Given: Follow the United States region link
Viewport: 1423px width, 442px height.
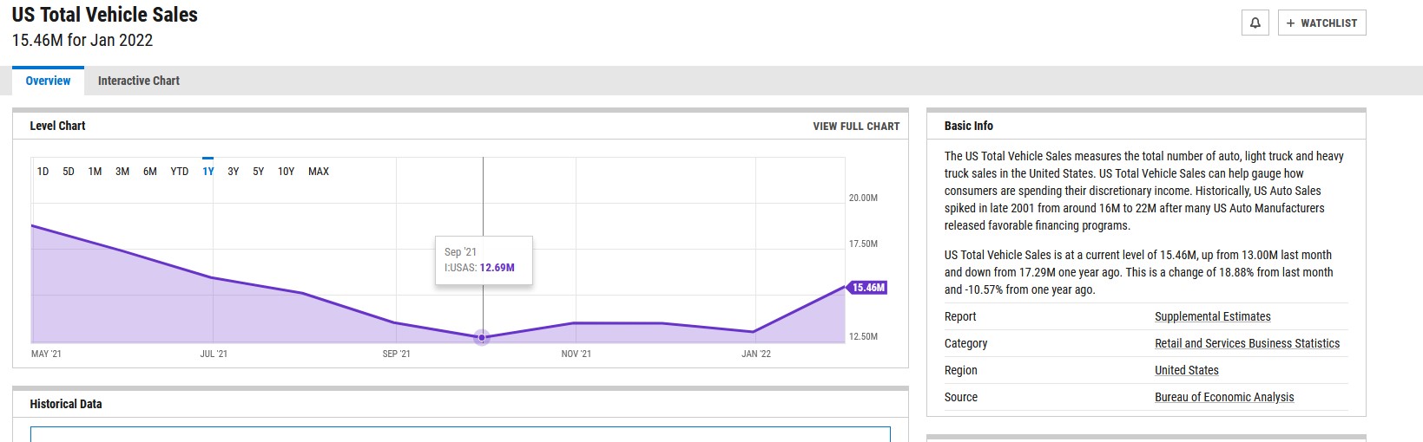Looking at the screenshot, I should [1186, 371].
